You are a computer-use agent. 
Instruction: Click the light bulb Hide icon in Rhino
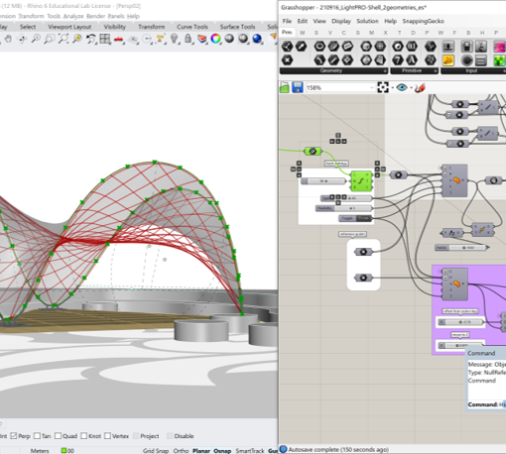(175, 39)
